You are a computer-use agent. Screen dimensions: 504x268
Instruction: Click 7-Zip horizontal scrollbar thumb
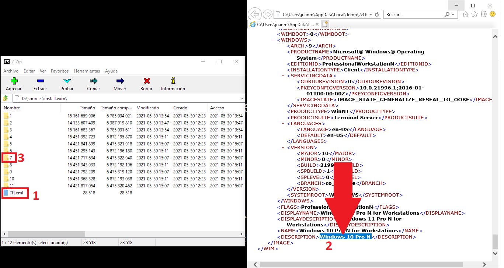pyautogui.click(x=46, y=234)
